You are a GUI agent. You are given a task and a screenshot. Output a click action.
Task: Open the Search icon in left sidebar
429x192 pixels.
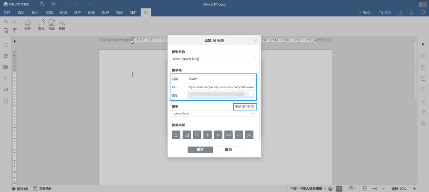(x=6, y=45)
